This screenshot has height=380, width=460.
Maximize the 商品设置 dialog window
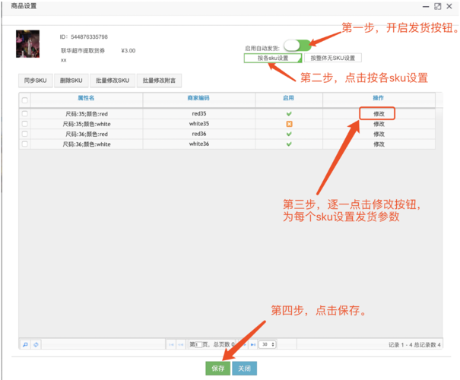click(438, 6)
